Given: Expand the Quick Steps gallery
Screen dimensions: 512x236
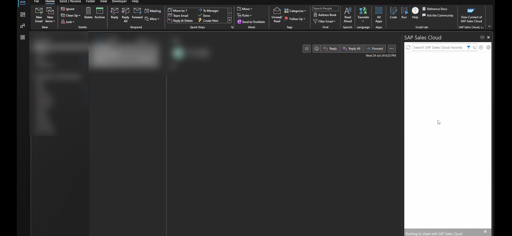Looking at the screenshot, I should (x=229, y=21).
